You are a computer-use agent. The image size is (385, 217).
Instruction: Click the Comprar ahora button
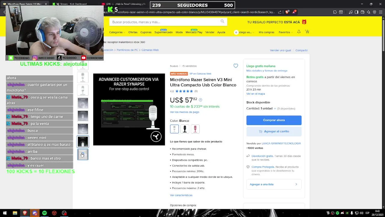[274, 120]
